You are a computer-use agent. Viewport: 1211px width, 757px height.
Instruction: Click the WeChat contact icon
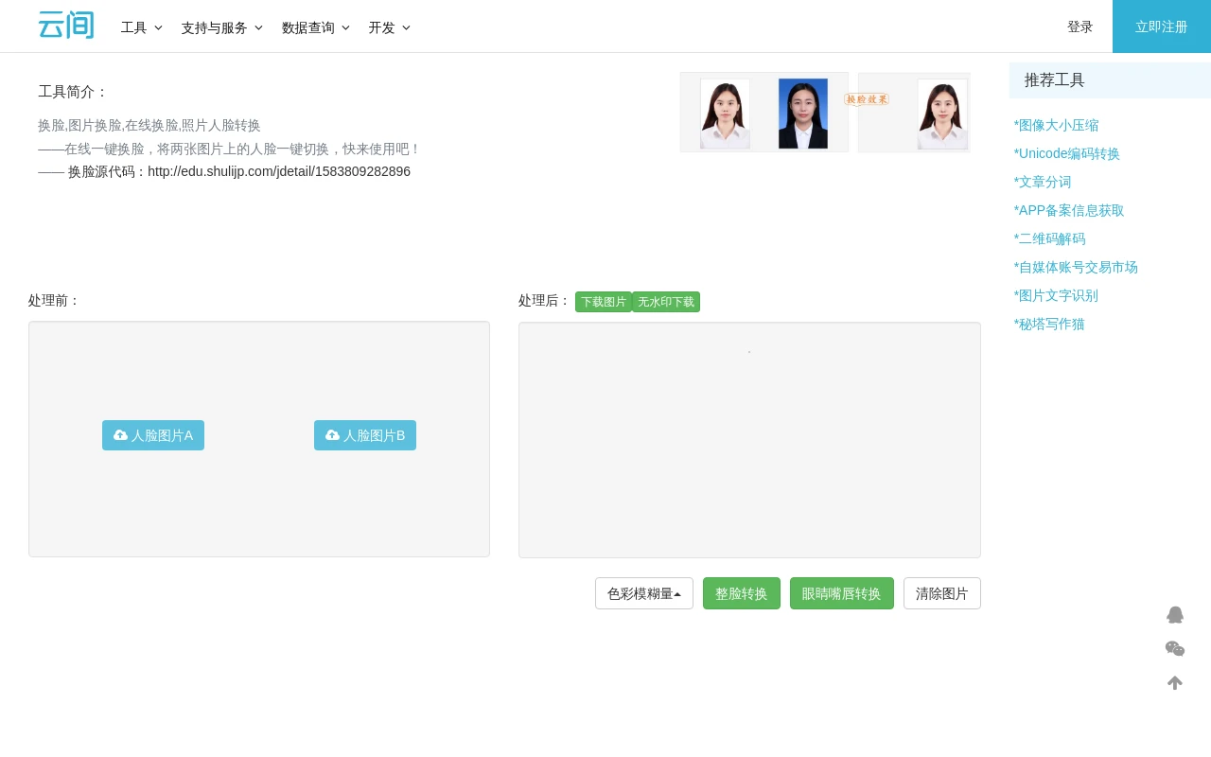pyautogui.click(x=1175, y=649)
